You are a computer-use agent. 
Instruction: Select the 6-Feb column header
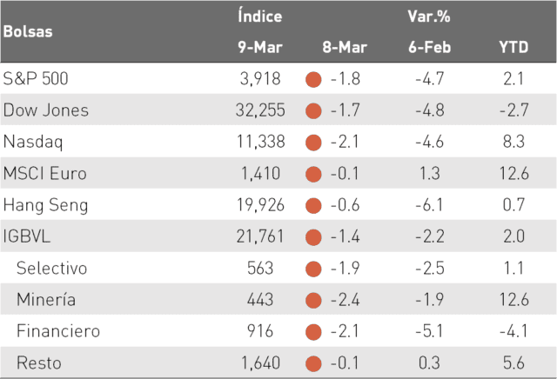click(x=429, y=47)
